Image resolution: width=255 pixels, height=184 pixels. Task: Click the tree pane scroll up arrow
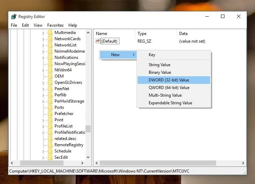[x=88, y=33]
